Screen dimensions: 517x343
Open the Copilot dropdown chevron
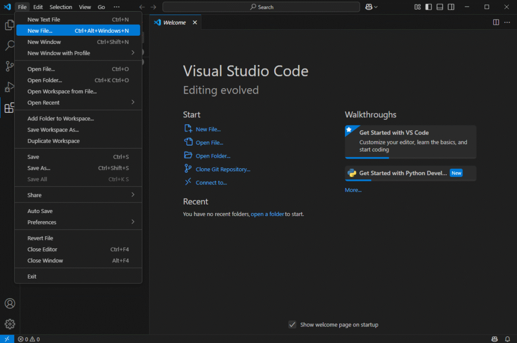(376, 7)
